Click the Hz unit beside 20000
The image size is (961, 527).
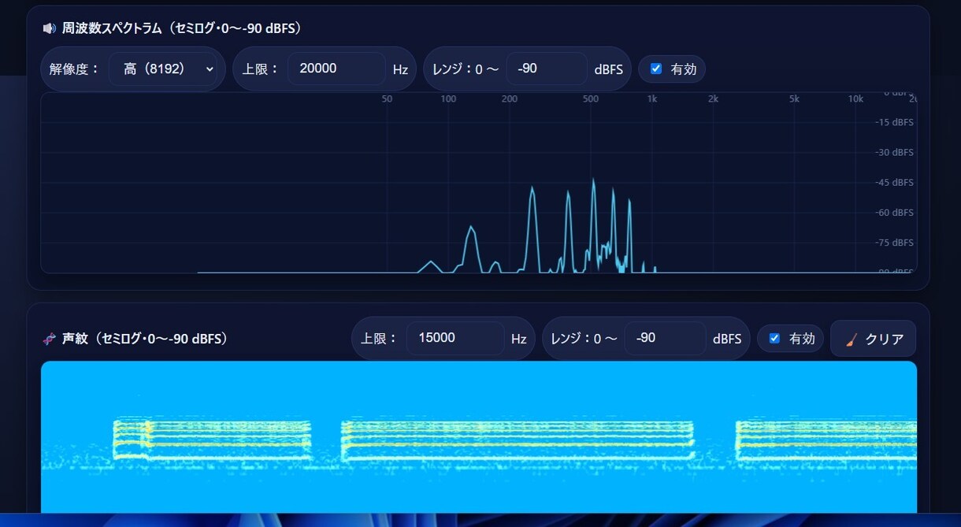pyautogui.click(x=400, y=69)
